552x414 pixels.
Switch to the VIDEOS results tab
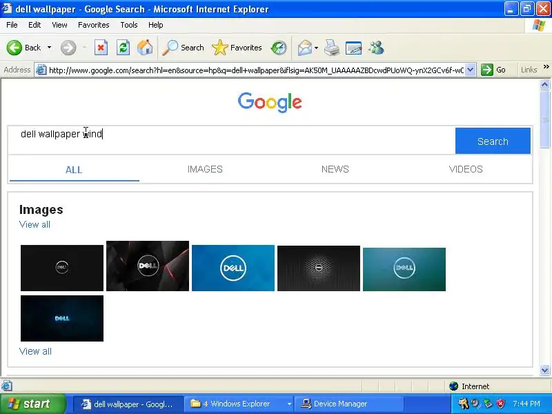466,169
